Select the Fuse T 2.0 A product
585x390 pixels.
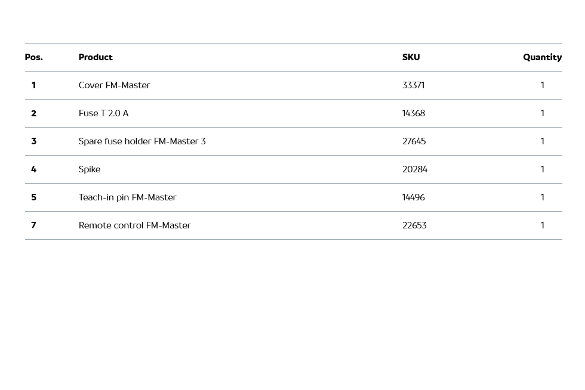[103, 113]
